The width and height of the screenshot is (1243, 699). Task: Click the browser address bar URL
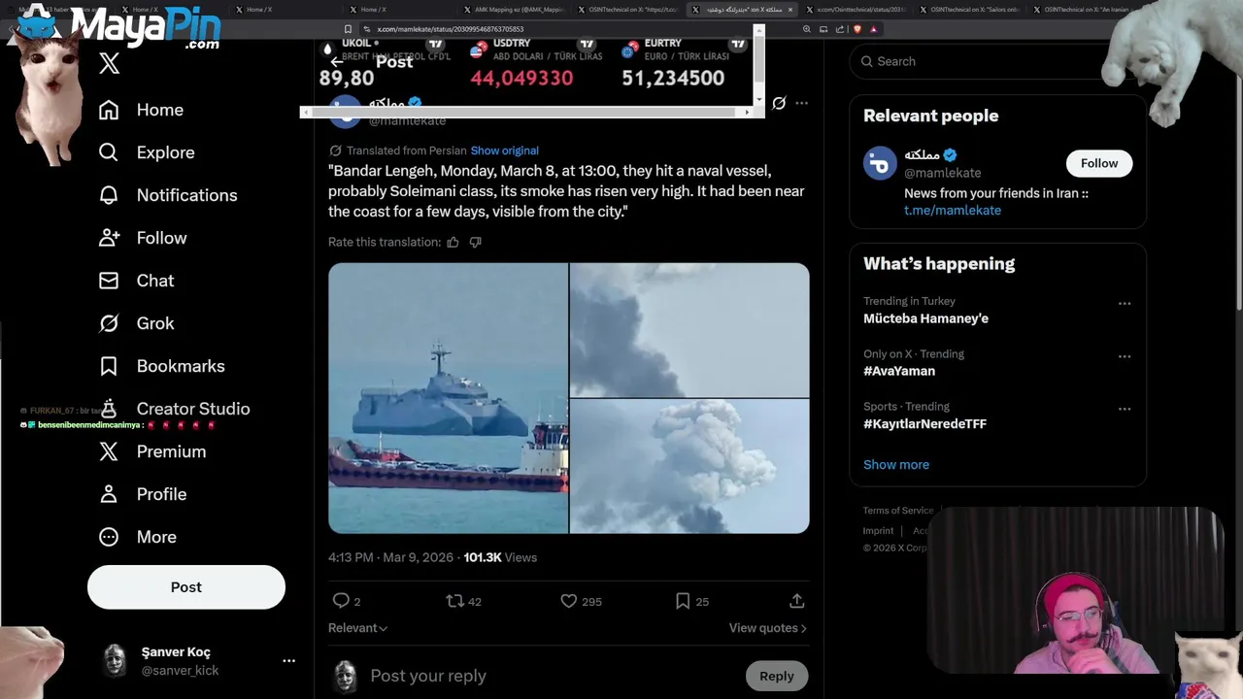(x=451, y=29)
